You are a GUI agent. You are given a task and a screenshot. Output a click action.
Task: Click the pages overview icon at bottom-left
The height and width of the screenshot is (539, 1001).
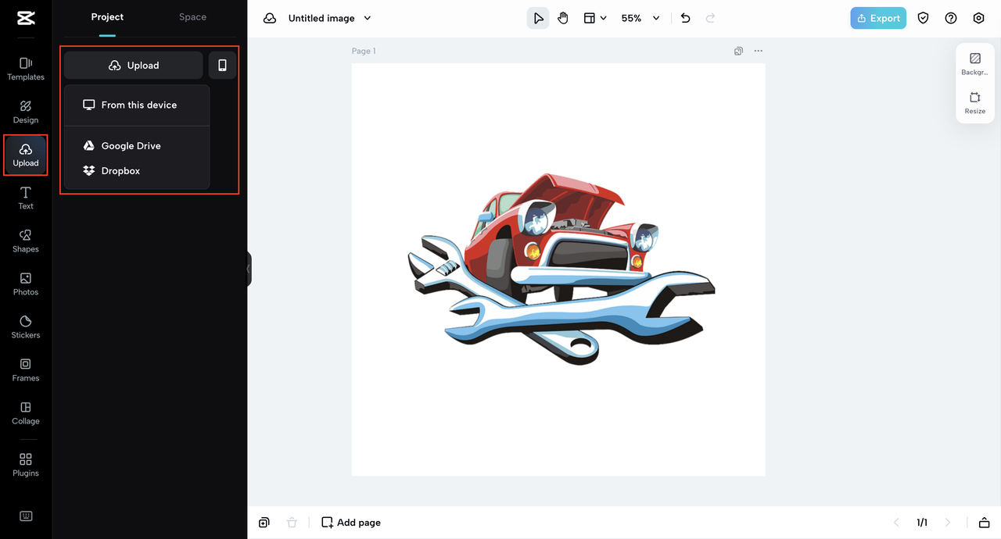point(264,523)
